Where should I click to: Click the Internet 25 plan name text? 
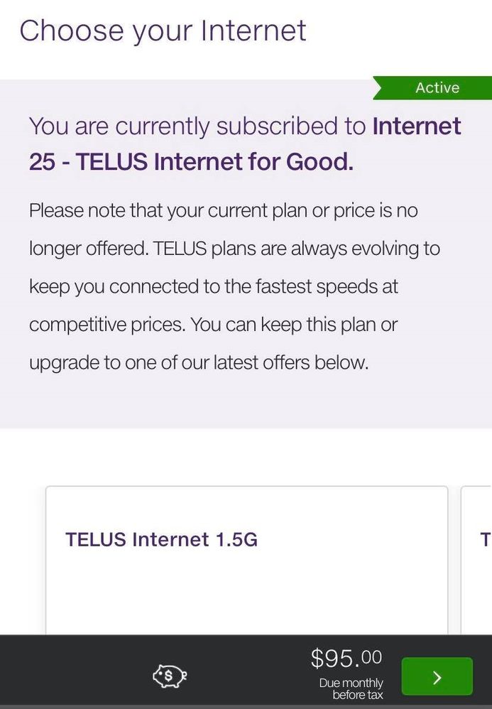tap(416, 126)
